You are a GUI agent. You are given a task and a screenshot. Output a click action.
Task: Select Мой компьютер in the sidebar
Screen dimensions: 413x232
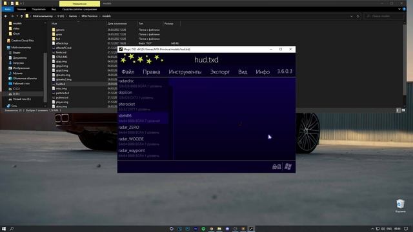click(21, 48)
